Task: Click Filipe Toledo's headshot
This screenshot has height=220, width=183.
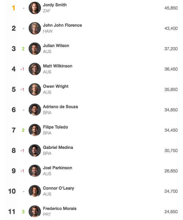Action: [x=35, y=130]
